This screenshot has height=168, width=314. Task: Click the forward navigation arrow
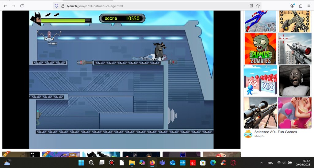click(13, 6)
